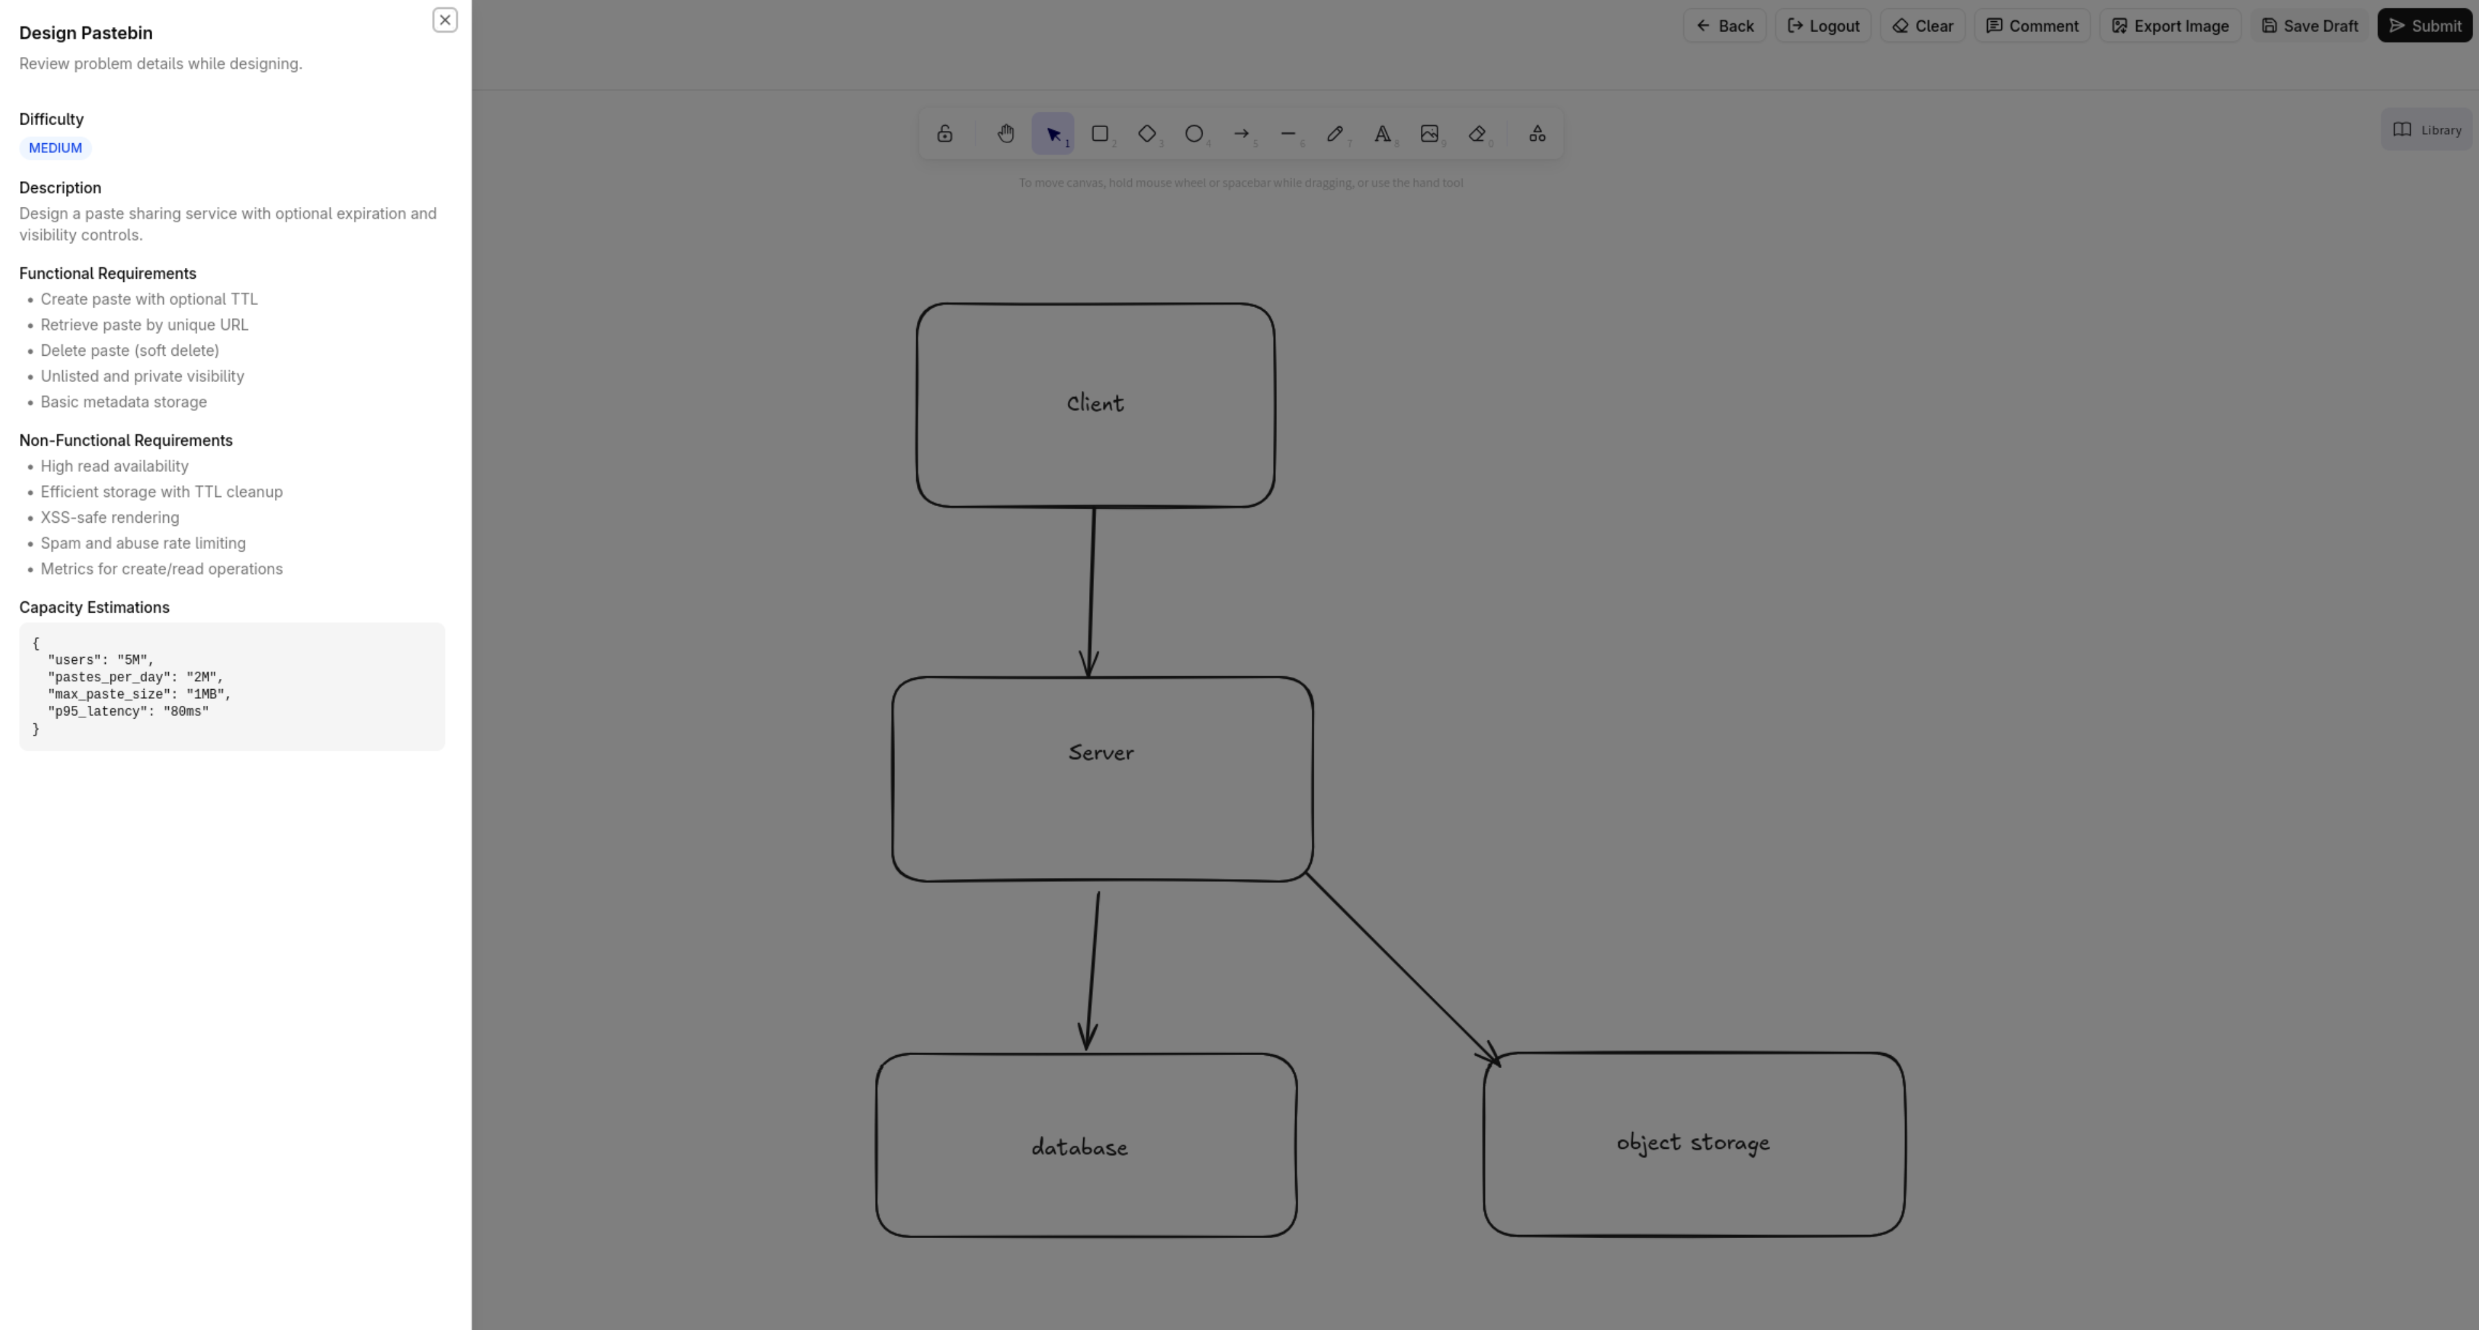The width and height of the screenshot is (2479, 1330).
Task: Open the extra shapes tools menu
Action: click(x=1537, y=133)
